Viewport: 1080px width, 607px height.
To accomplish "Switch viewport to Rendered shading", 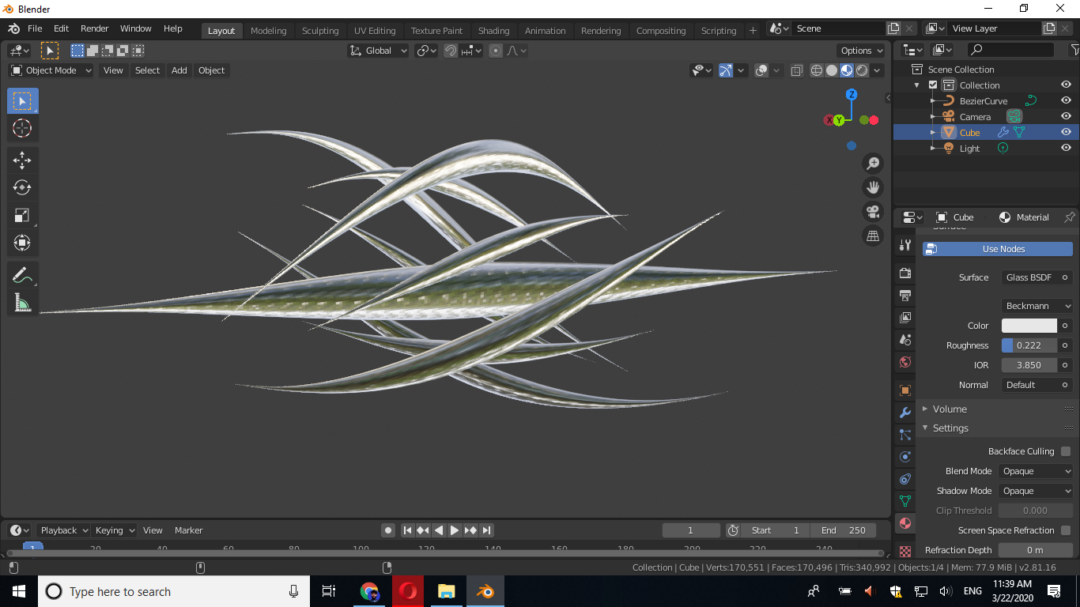I will click(x=862, y=70).
